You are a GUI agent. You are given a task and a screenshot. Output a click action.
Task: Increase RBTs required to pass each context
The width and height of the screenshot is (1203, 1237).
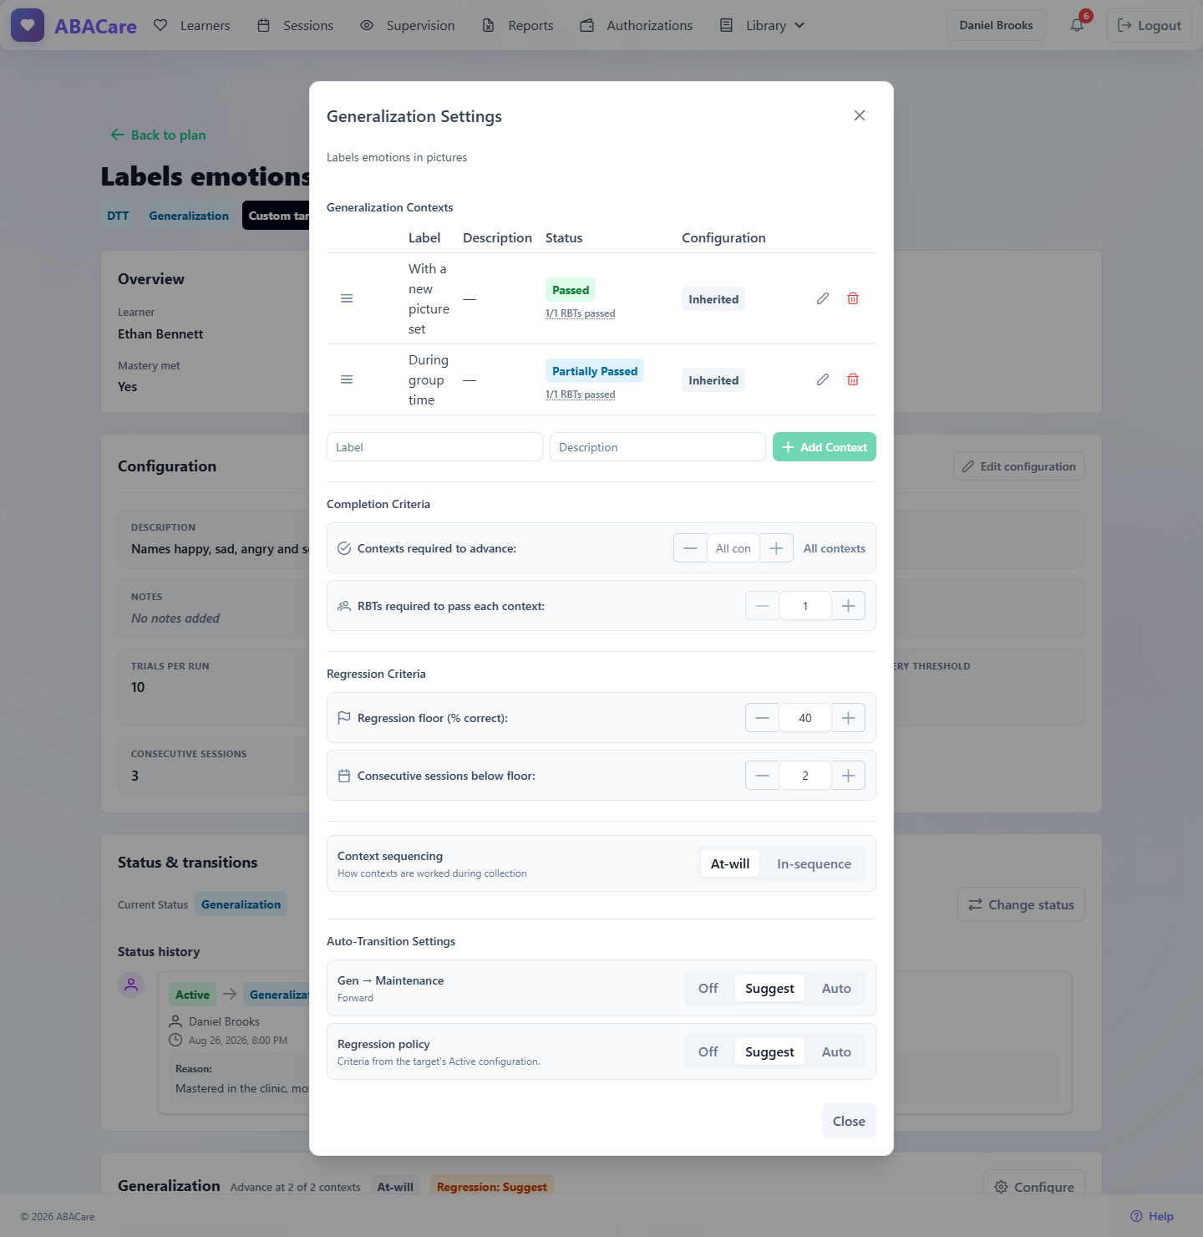pyautogui.click(x=848, y=606)
